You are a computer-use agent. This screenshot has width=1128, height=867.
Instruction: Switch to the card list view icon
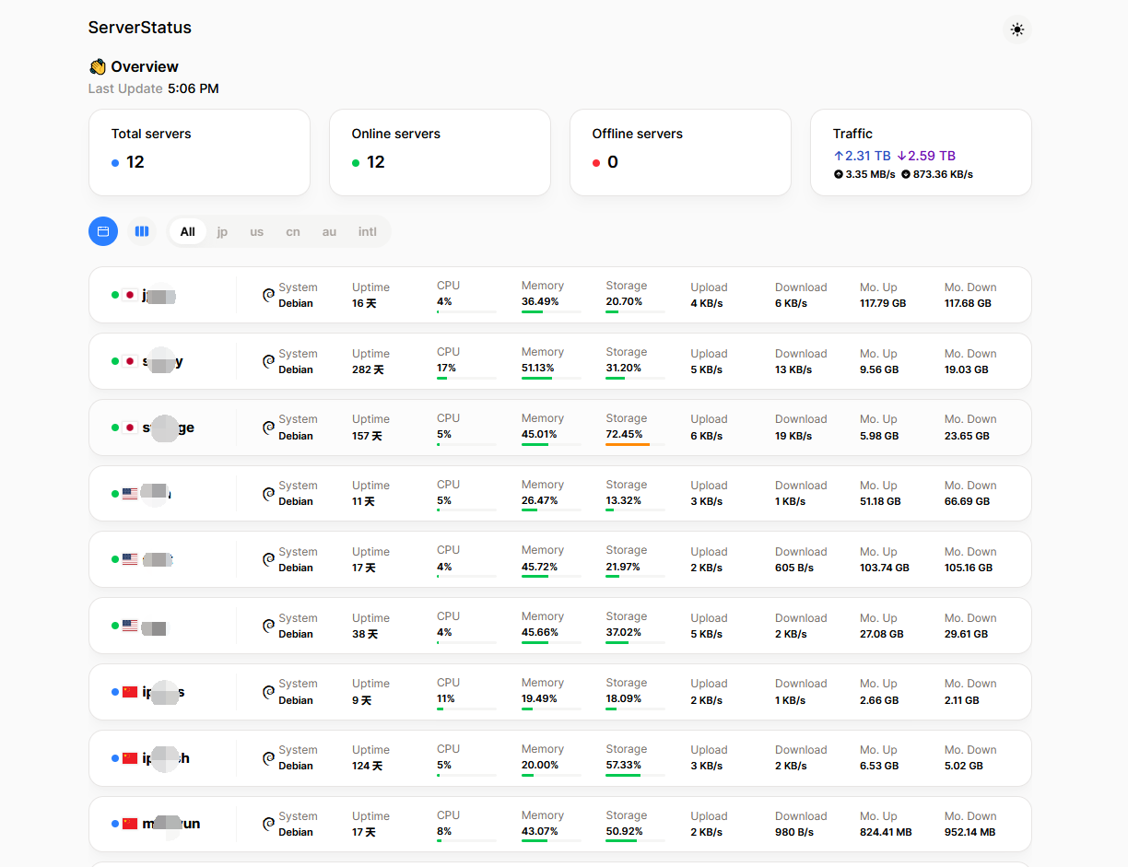103,231
